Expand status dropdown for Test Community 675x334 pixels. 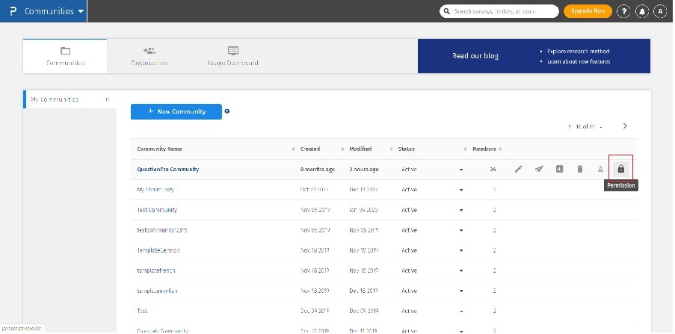tap(460, 210)
